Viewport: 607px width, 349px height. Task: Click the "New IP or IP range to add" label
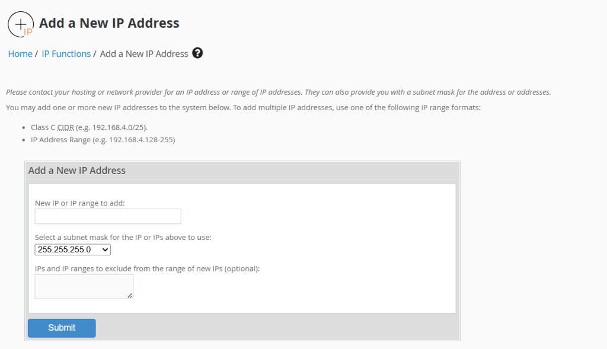80,203
